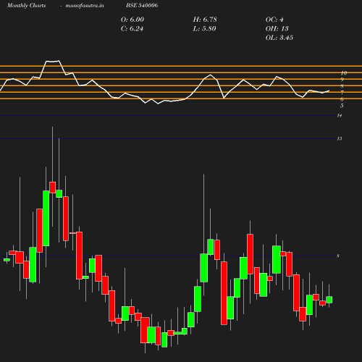Click the 'Monthly Charts' title text
This screenshot has width=362, height=362.
click(x=26, y=5)
